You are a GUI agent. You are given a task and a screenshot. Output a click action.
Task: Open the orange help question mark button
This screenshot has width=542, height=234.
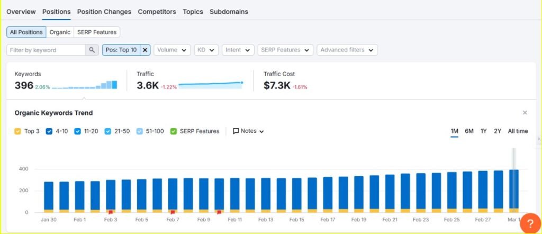pos(530,223)
